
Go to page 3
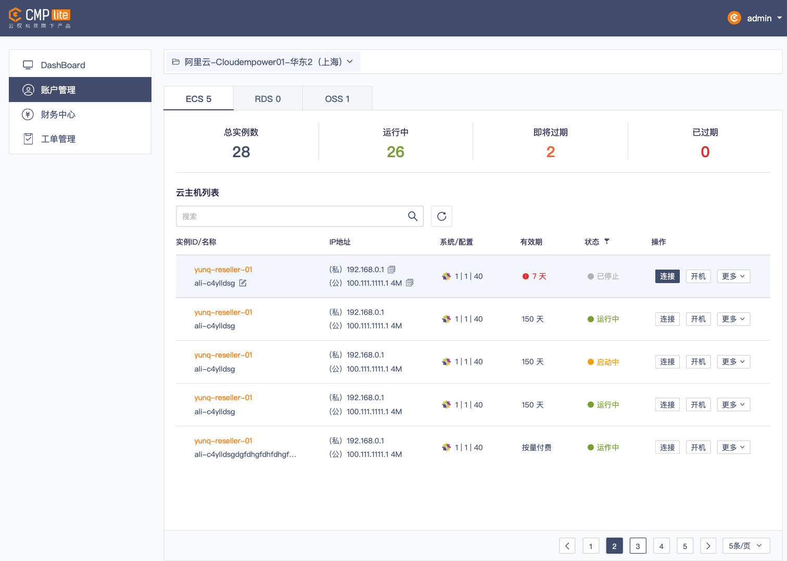pos(638,546)
